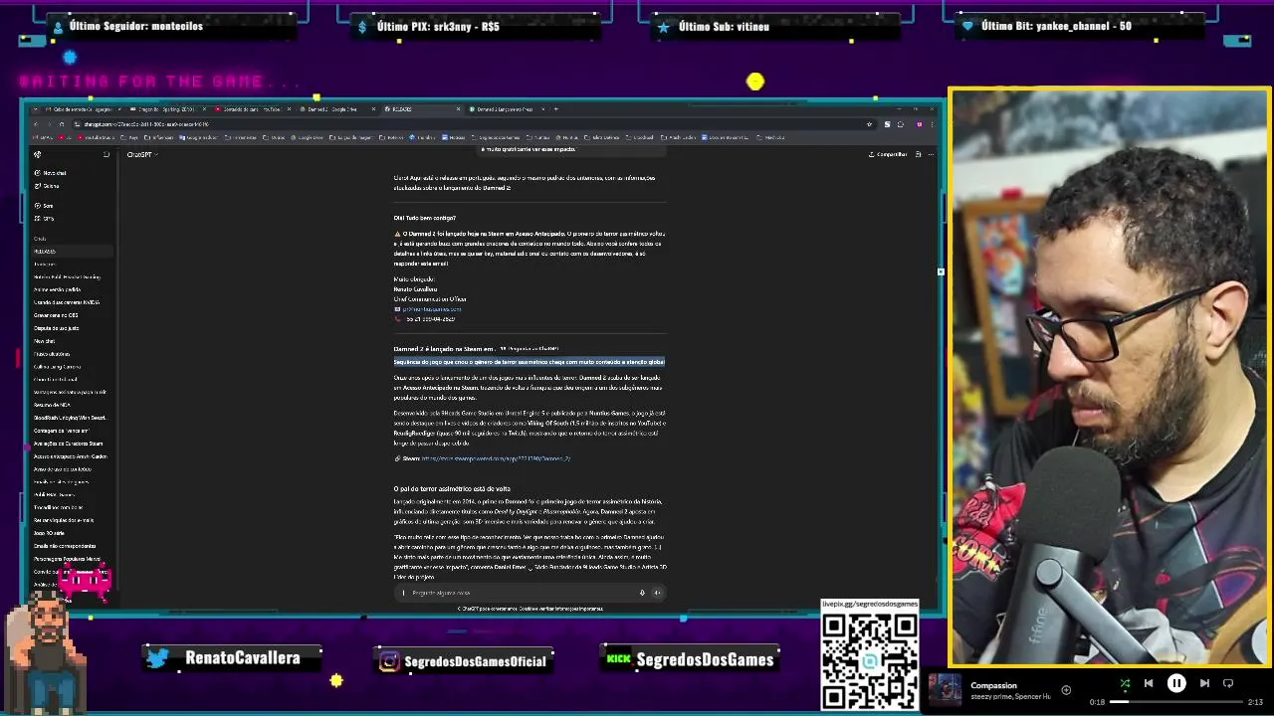Switch to the YouTube tab
Viewport: 1274px width, 716px height.
[254, 109]
